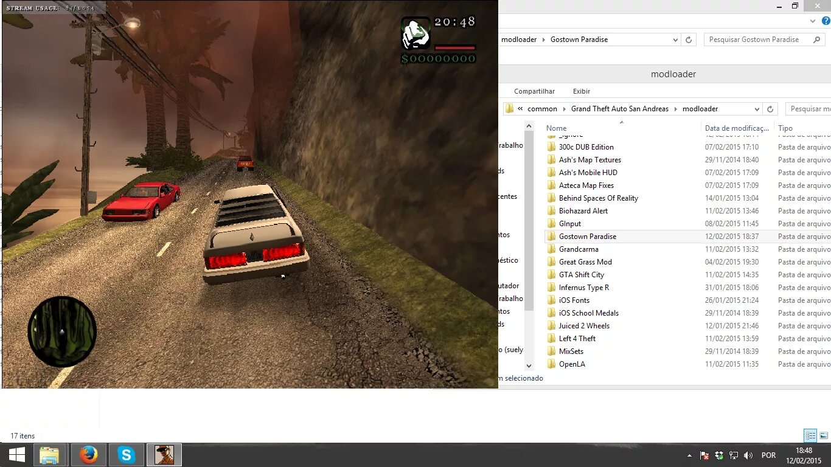
Task: Open File Explorer from the taskbar
Action: pos(49,455)
